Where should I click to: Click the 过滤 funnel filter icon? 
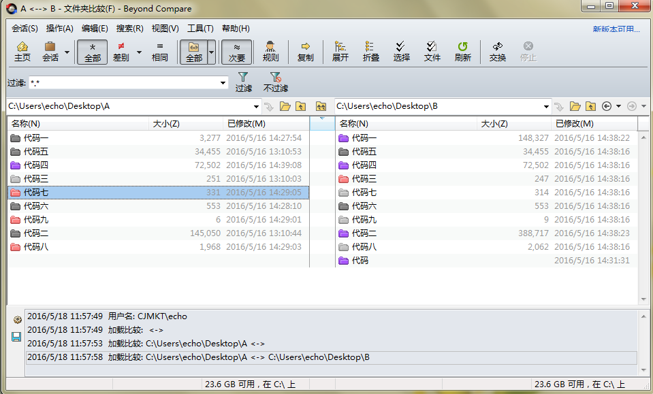click(243, 82)
